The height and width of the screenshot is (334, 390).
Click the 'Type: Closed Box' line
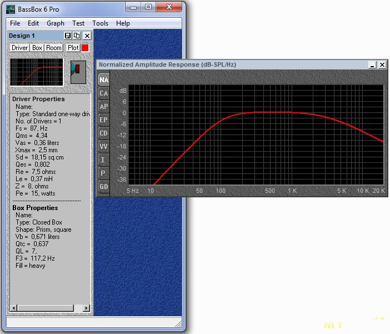[39, 222]
